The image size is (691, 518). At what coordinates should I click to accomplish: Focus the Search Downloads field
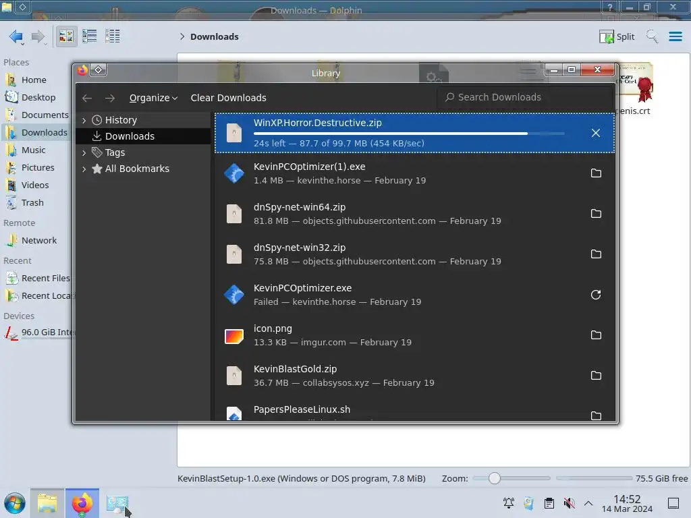click(524, 97)
